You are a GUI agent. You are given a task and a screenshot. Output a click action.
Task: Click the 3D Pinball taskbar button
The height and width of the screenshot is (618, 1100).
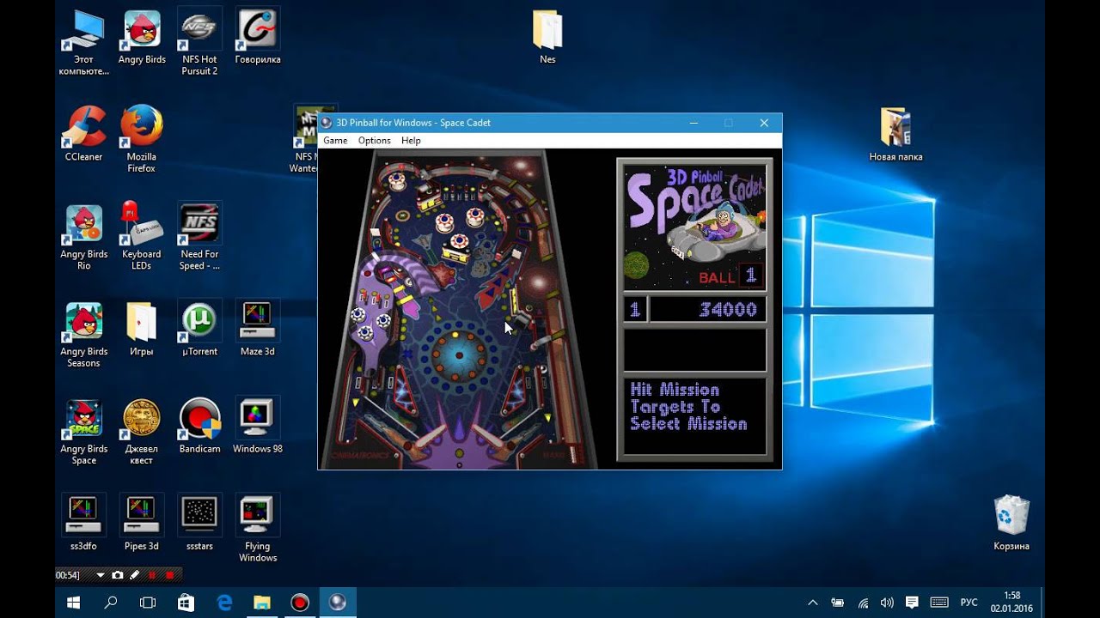coord(338,603)
